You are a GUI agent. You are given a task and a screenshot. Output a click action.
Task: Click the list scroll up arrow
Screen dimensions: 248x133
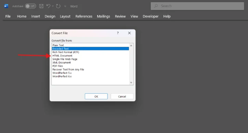click(x=131, y=45)
